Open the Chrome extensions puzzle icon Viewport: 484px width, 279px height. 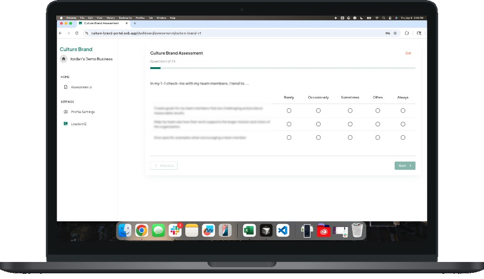point(406,33)
